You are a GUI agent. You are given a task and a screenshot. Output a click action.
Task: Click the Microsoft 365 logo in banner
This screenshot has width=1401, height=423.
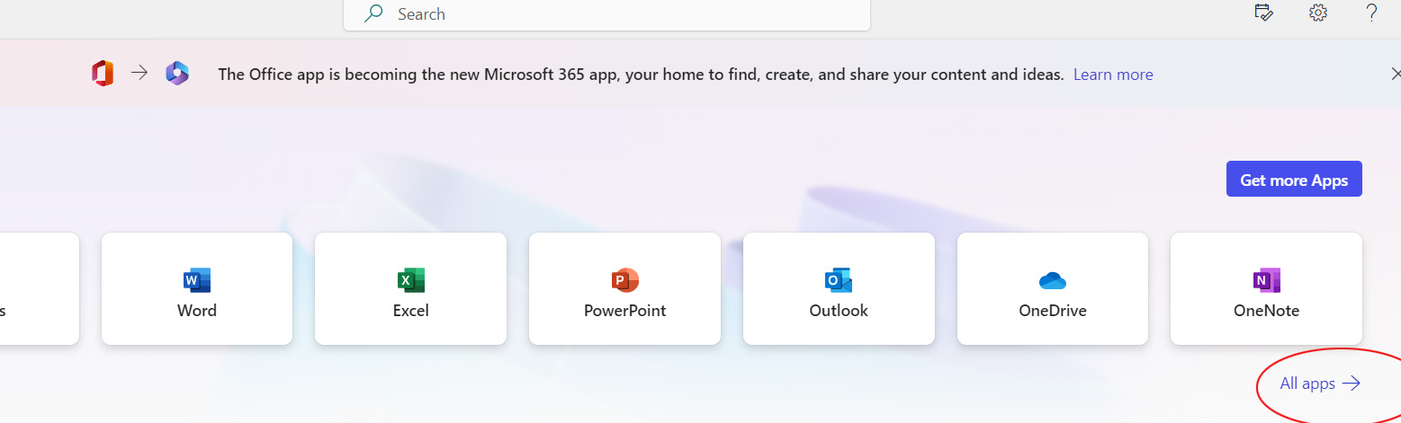tap(177, 74)
